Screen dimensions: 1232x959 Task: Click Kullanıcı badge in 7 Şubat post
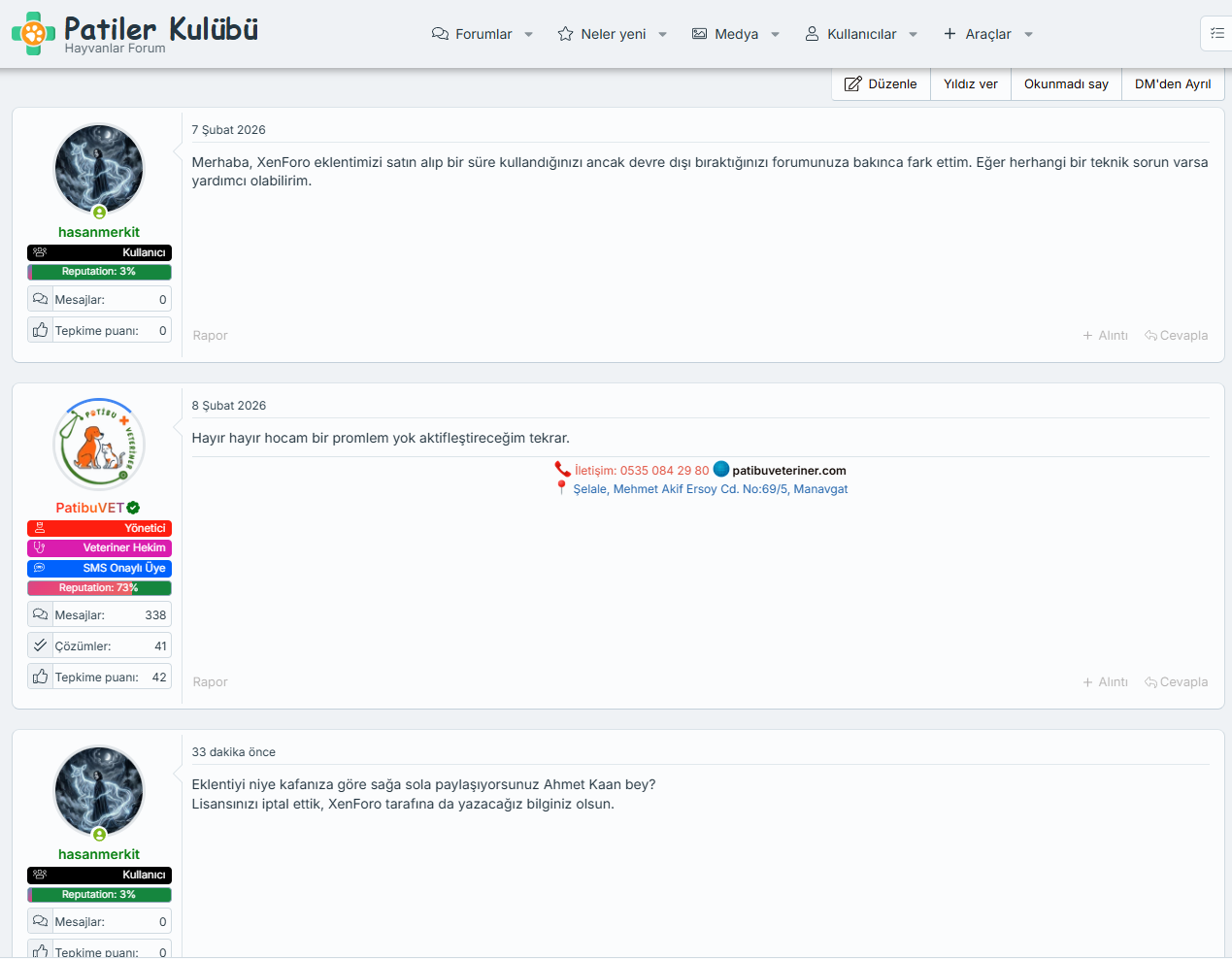click(x=99, y=252)
